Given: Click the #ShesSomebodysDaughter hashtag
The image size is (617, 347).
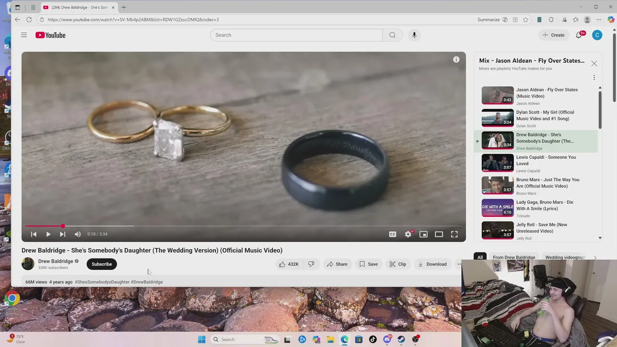Looking at the screenshot, I should point(102,282).
